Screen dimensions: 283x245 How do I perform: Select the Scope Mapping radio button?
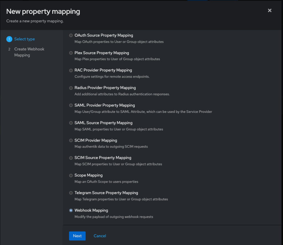pos(71,175)
